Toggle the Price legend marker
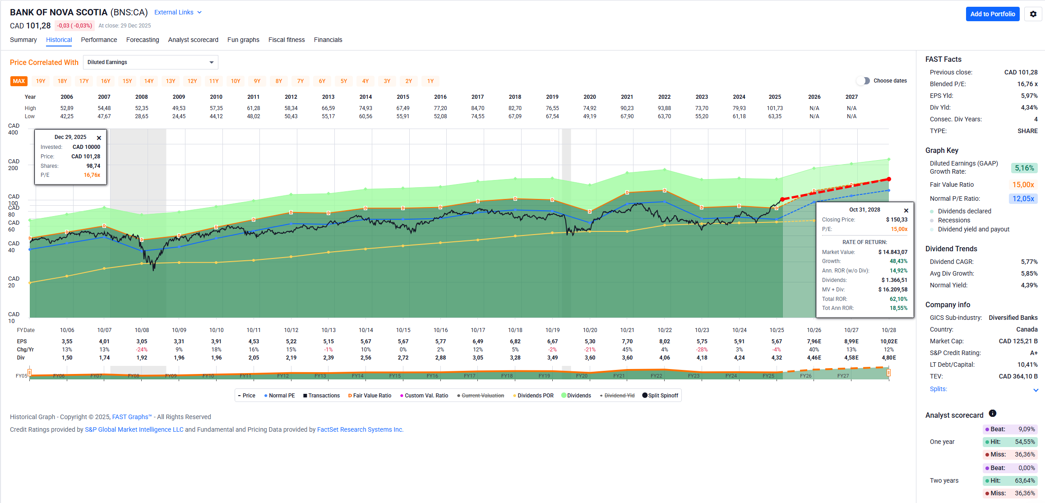Screen dimensions: 1045x503 click(240, 396)
